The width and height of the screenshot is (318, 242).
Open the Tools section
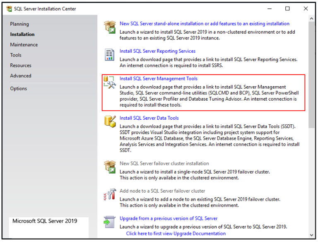tap(16, 55)
